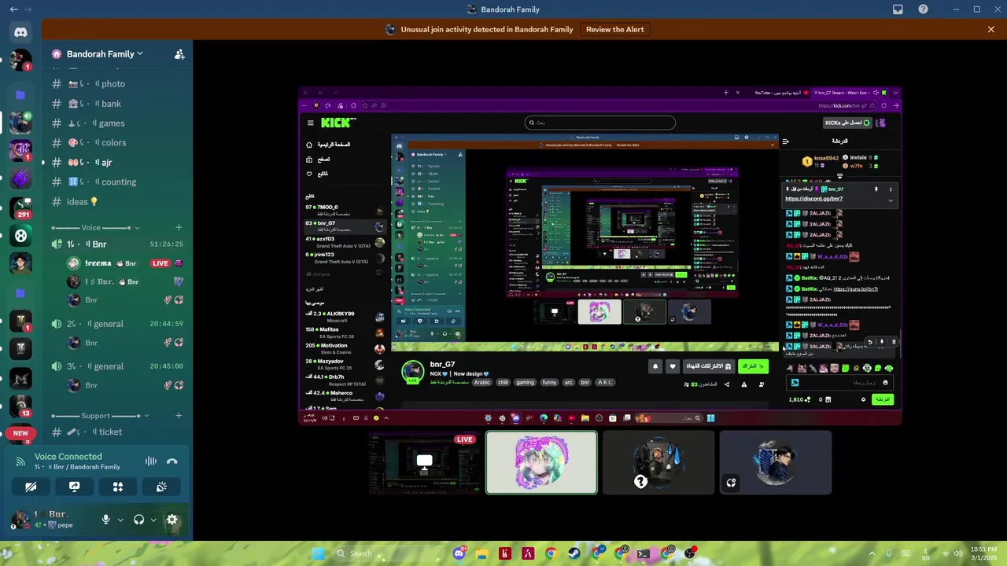Click the purple LIVE badge next to !reema
Image resolution: width=1007 pixels, height=566 pixels.
(160, 263)
